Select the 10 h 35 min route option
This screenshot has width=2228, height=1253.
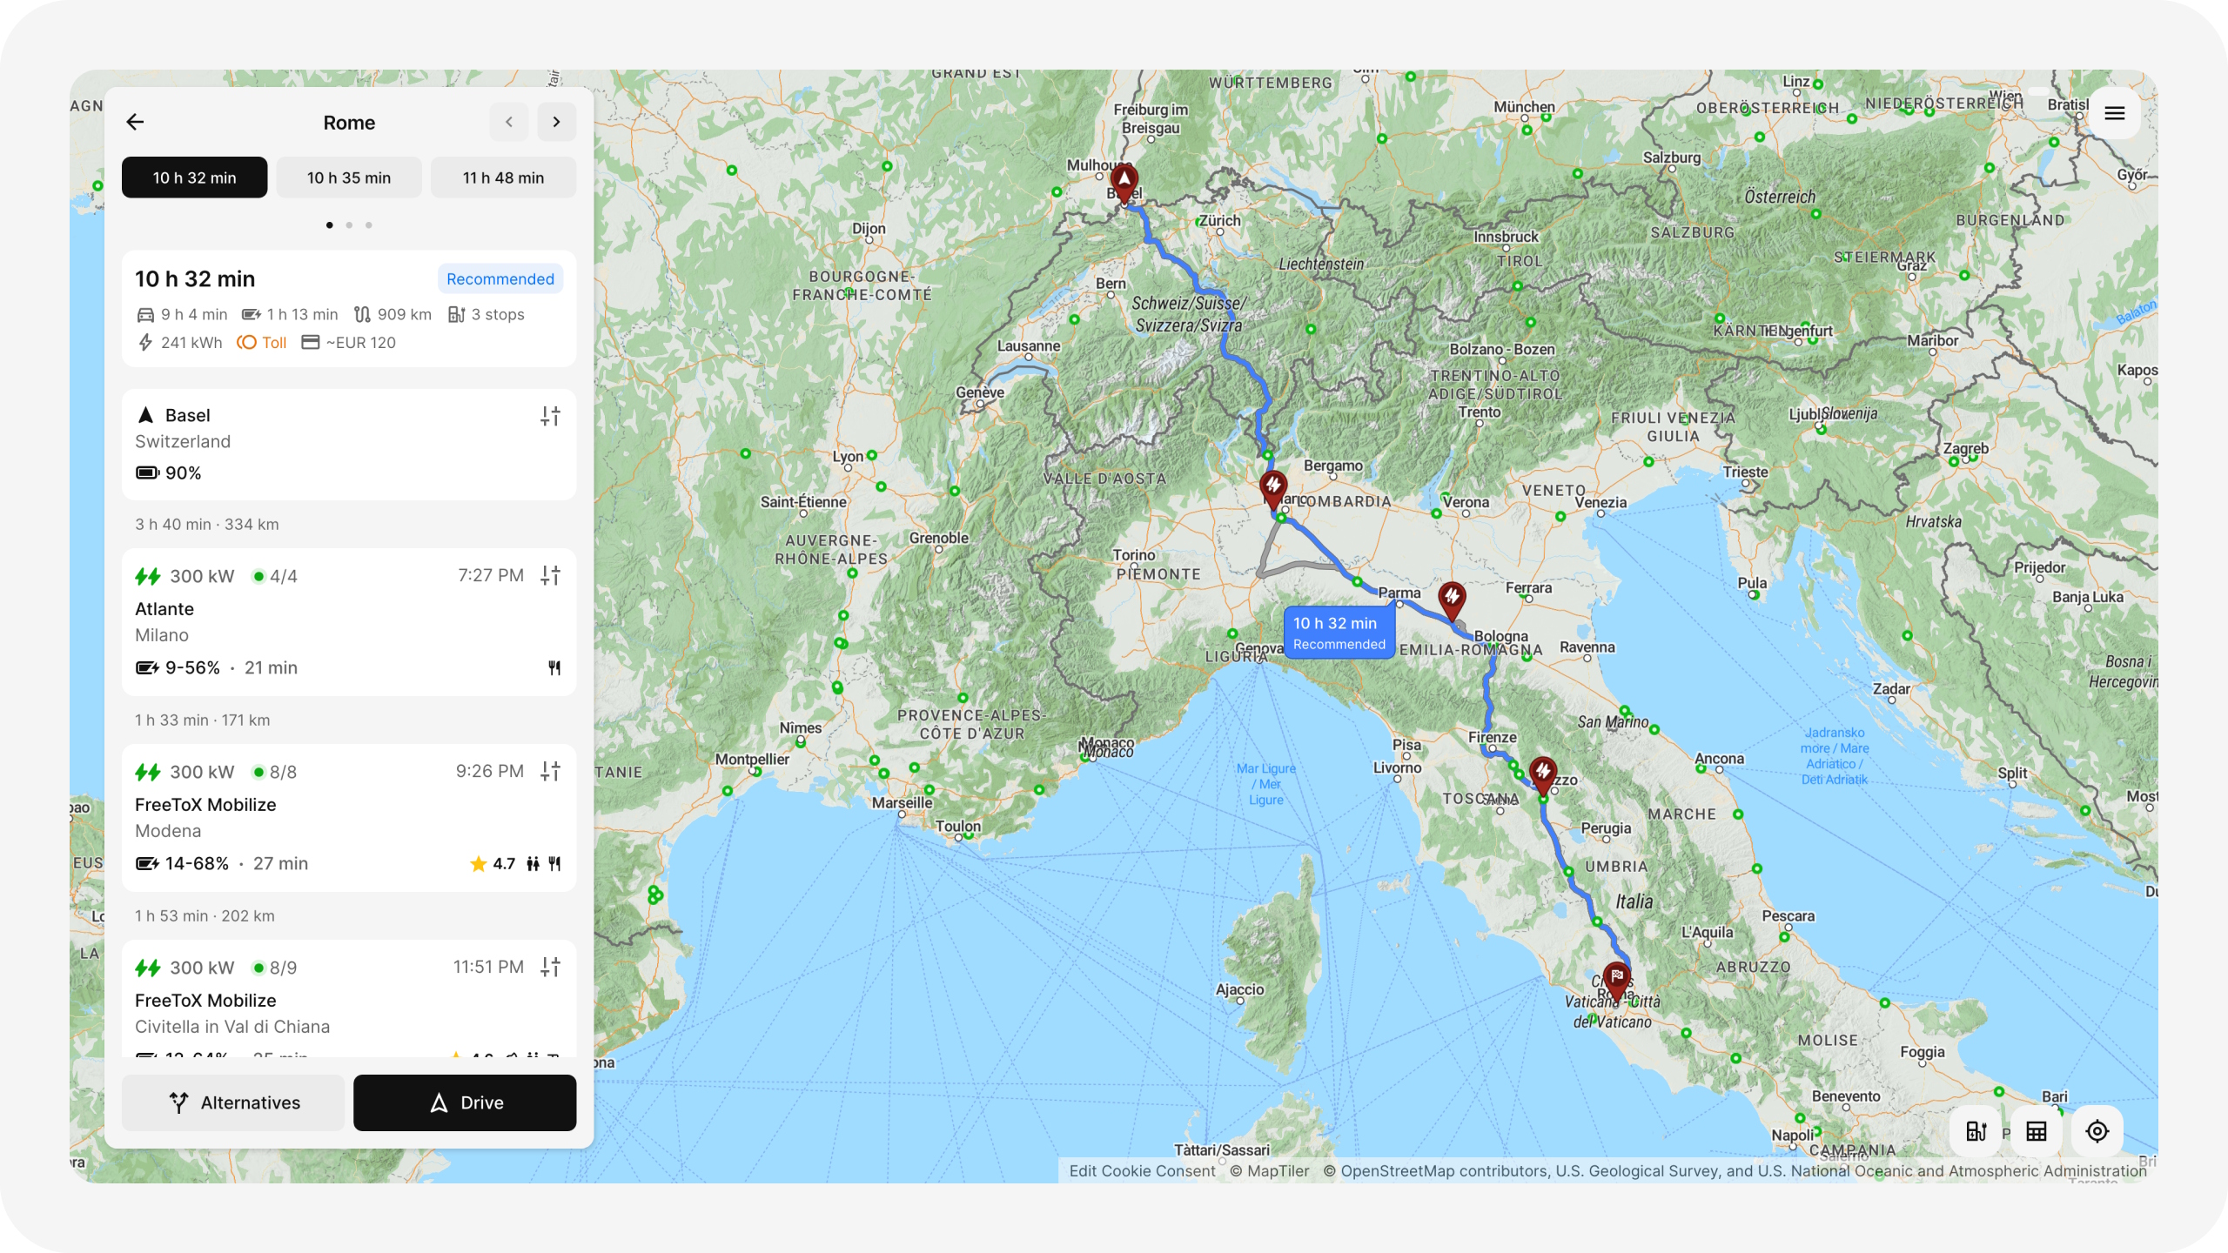(348, 178)
